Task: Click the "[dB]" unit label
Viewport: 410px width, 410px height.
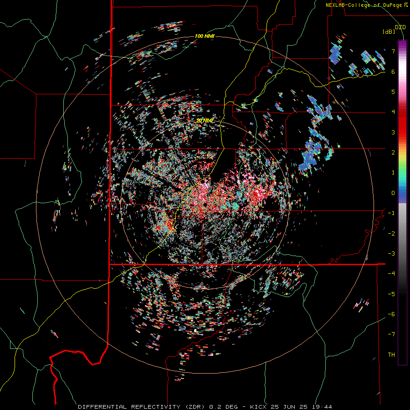Action: click(389, 32)
